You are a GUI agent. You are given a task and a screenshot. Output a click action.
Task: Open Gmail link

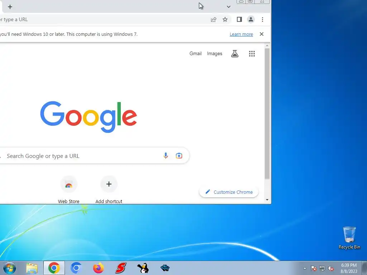[195, 54]
